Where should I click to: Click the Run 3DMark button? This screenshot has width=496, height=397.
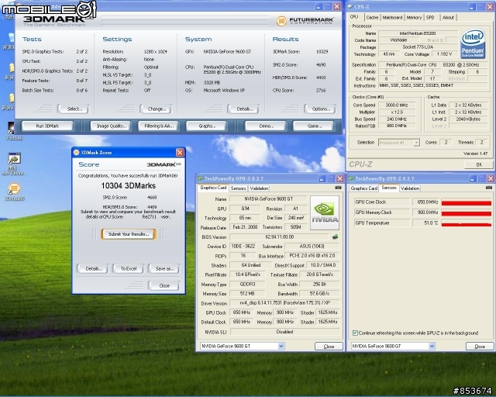click(x=47, y=126)
